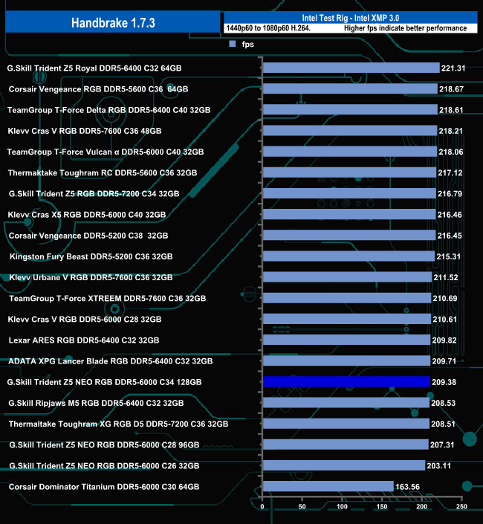The width and height of the screenshot is (483, 524).
Task: Select the ADATA XPG Lancer Blade RGB label
Action: click(110, 361)
